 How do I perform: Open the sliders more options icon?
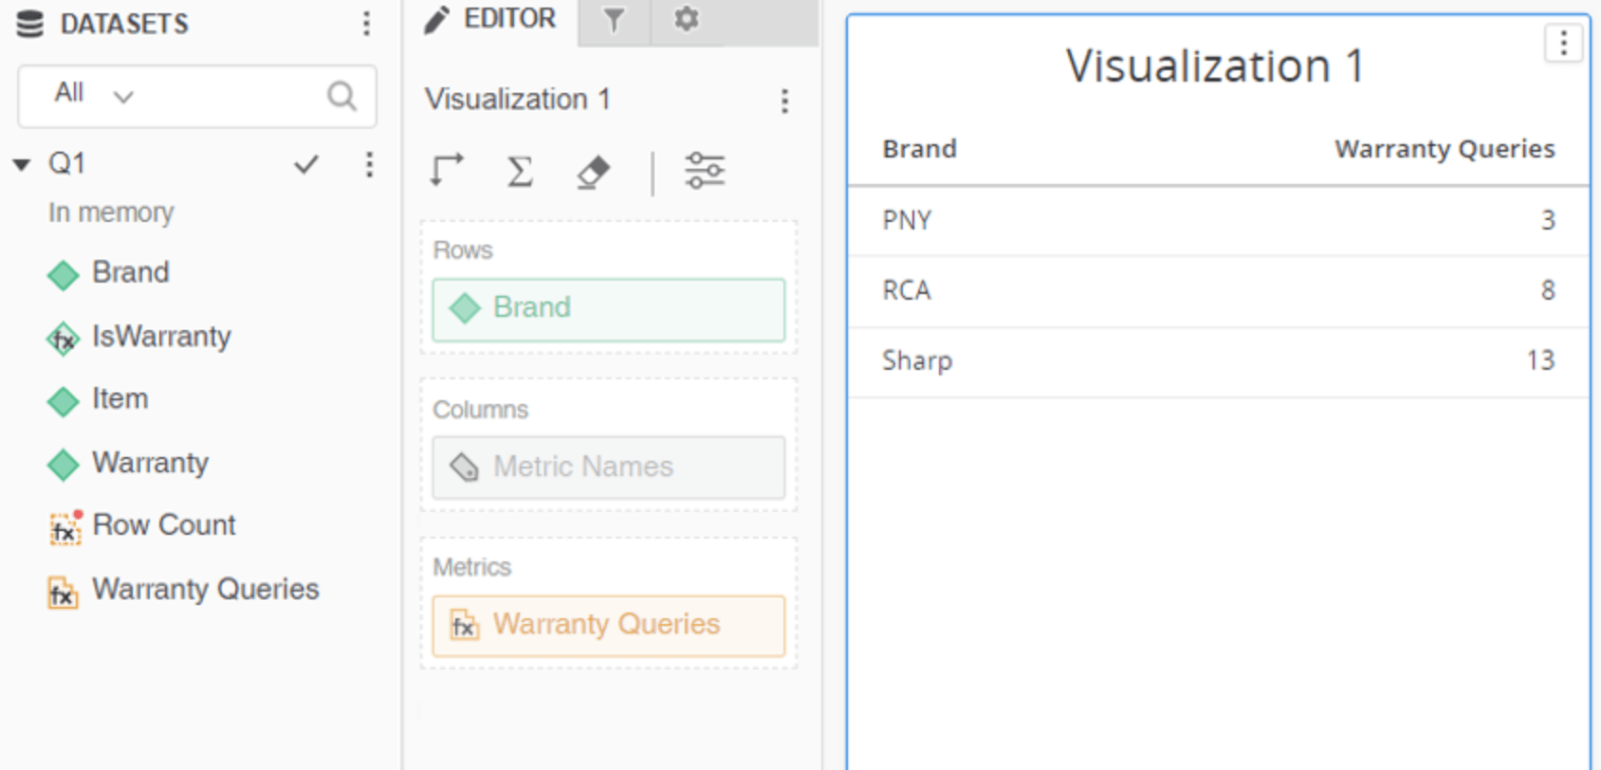pyautogui.click(x=705, y=172)
